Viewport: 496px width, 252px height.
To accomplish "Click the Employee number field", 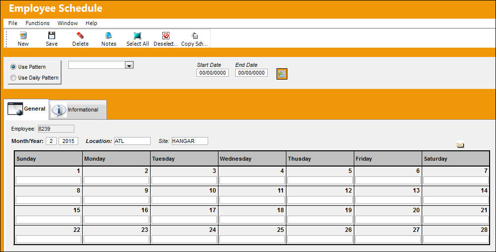I will (x=56, y=129).
